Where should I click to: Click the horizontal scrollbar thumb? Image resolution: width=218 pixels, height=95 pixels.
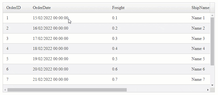pos(67,90)
